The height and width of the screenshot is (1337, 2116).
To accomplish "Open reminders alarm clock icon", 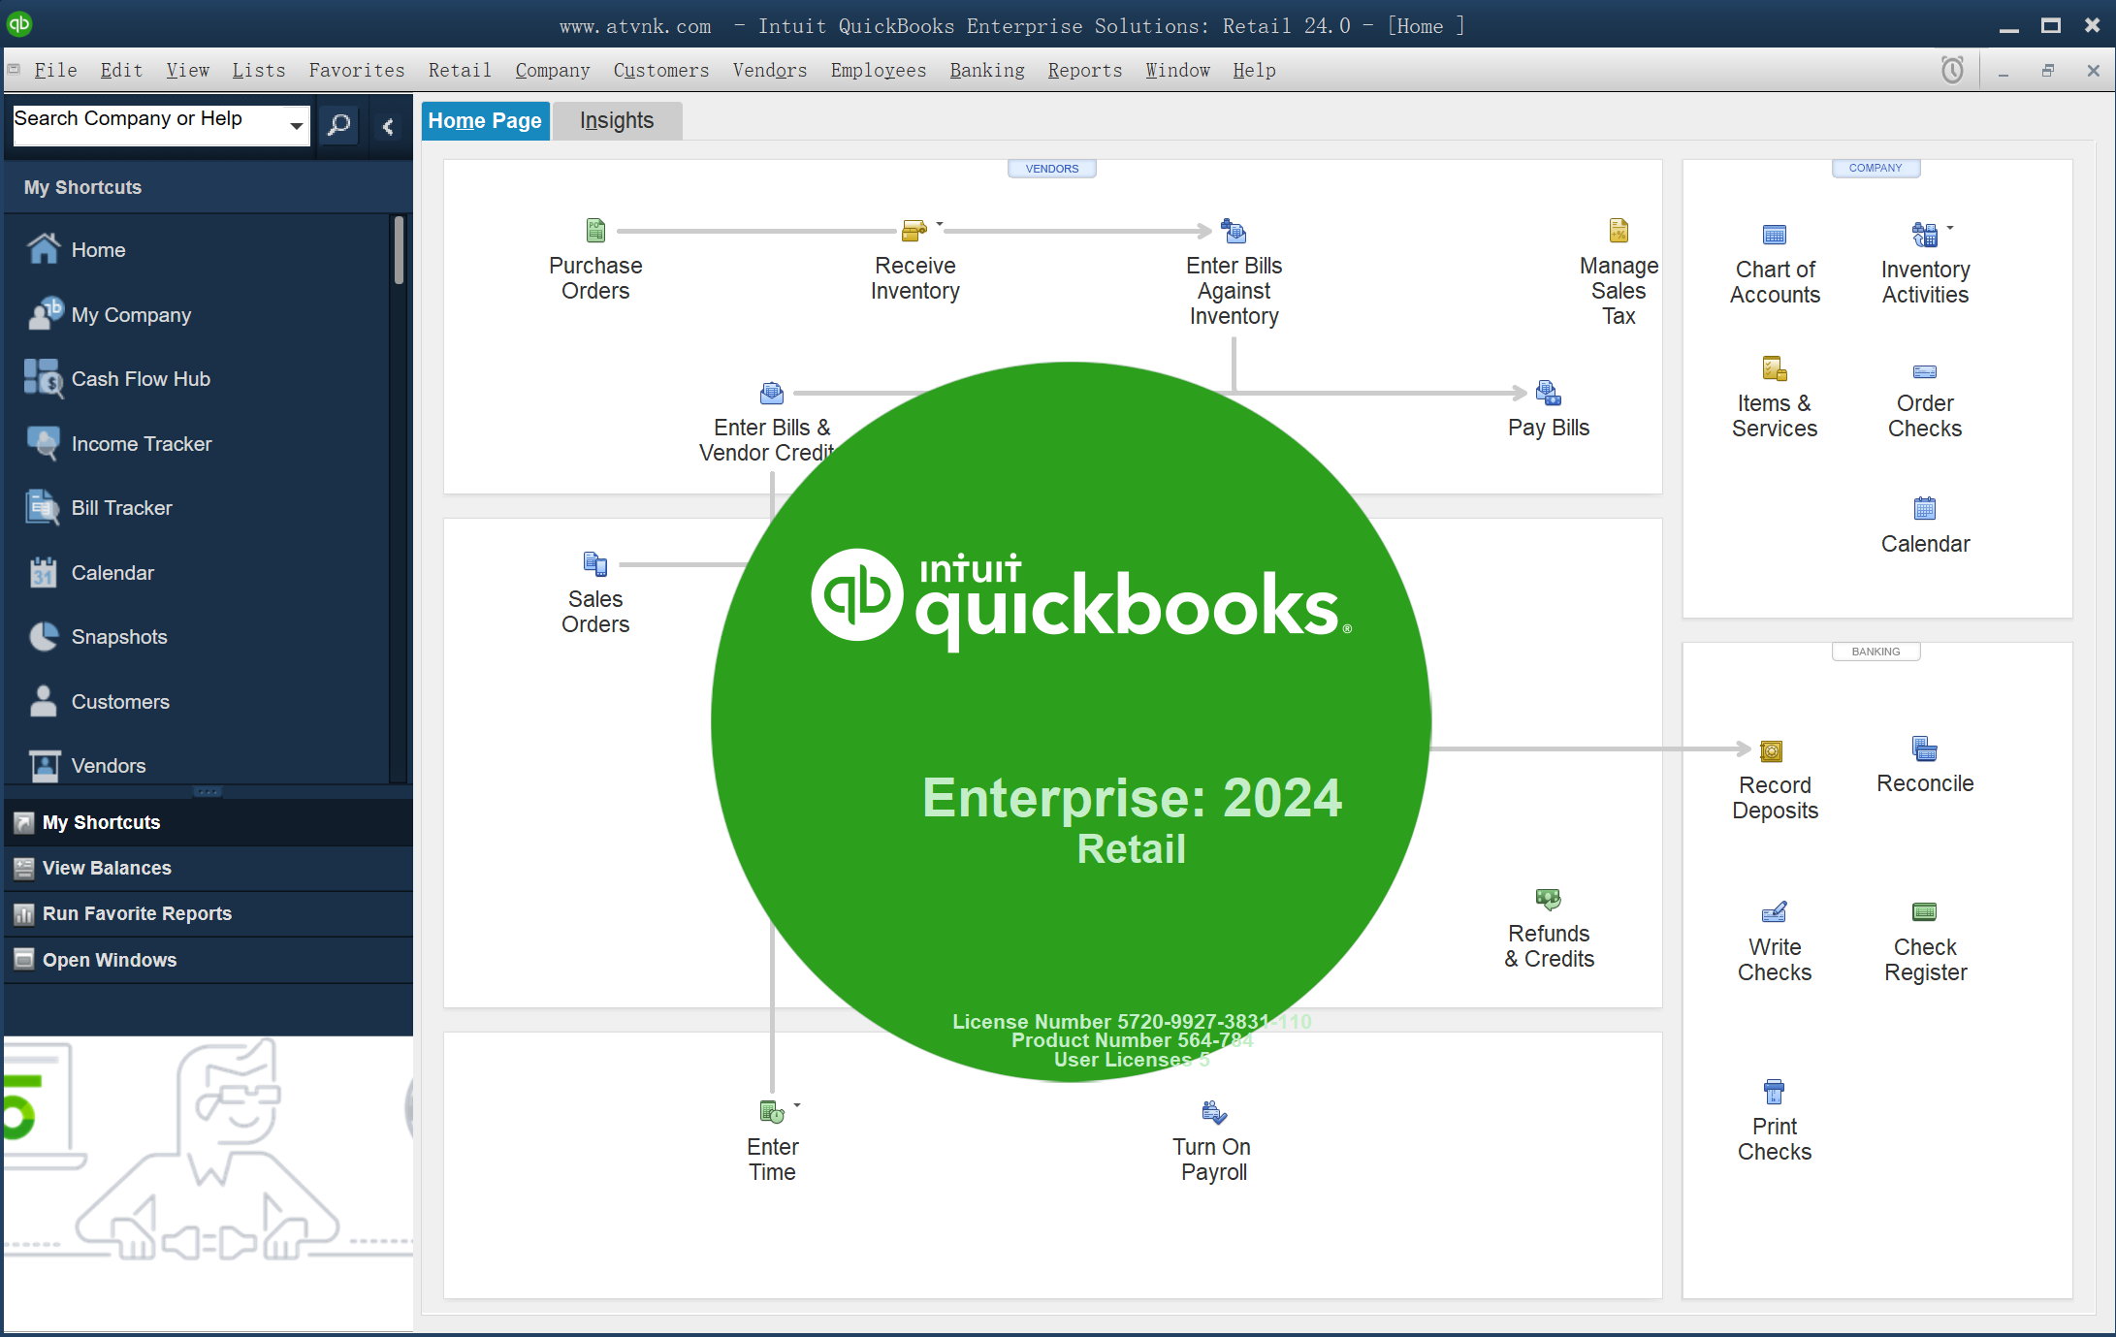I will [x=1952, y=70].
